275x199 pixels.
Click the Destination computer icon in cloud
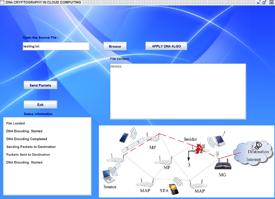click(259, 145)
